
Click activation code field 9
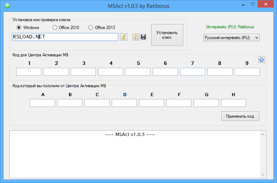pyautogui.click(x=247, y=72)
